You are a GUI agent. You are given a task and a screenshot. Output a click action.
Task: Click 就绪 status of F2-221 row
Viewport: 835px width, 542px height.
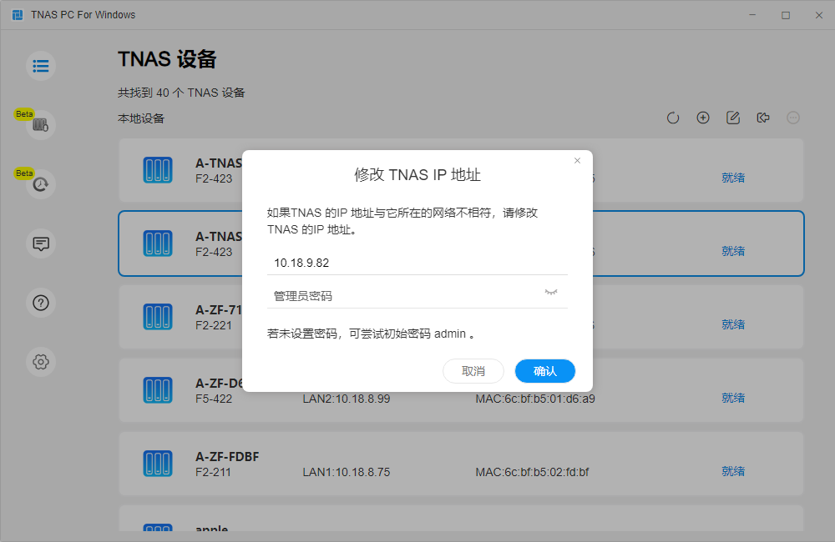tap(733, 324)
